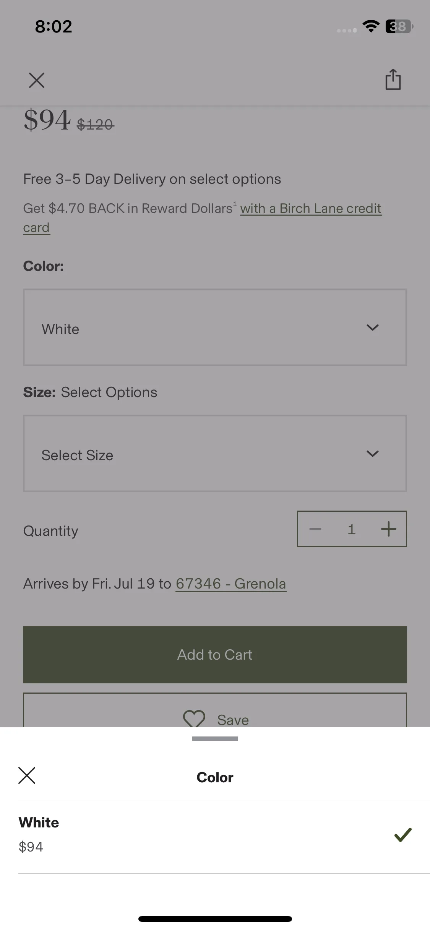Tap the battery indicator in status bar
Screen dimensions: 430x931
pos(399,26)
